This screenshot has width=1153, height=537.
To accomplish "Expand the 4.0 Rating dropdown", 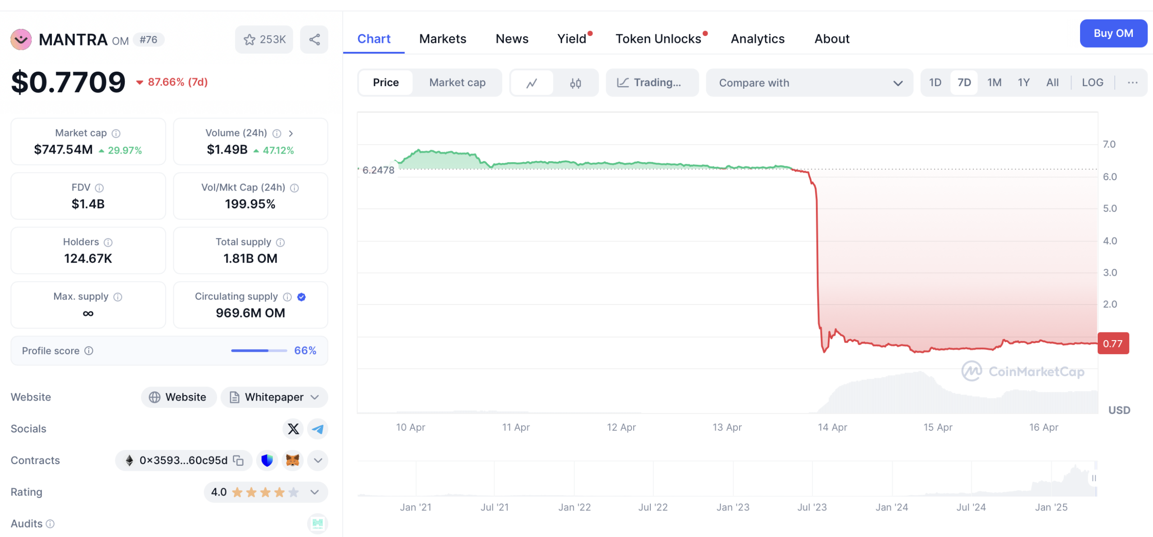I will coord(266,492).
